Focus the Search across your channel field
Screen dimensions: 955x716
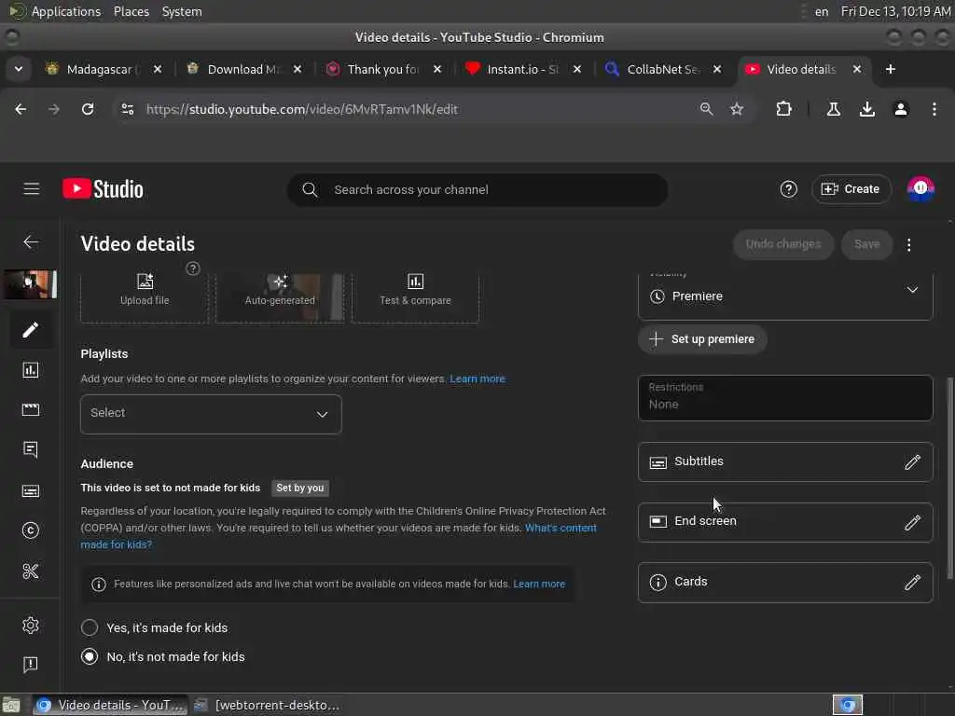[477, 189]
